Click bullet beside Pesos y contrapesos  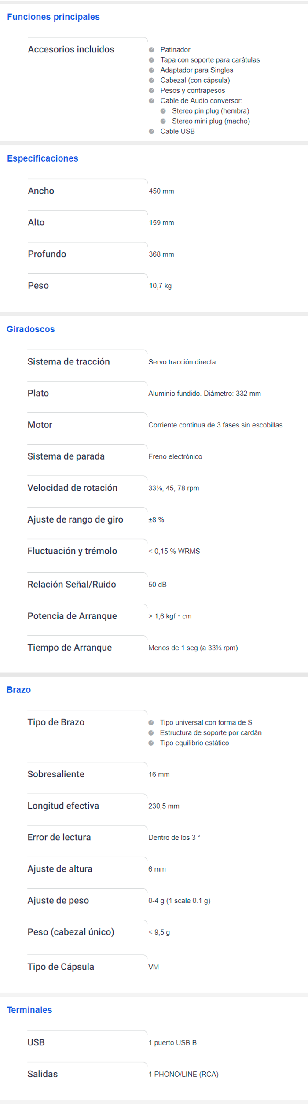point(151,90)
